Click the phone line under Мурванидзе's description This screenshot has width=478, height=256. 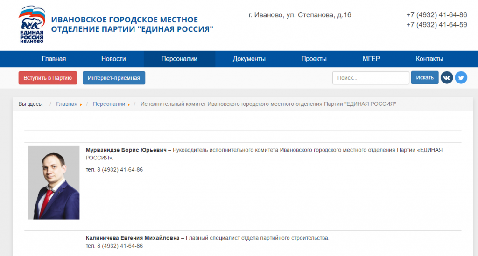tap(114, 170)
